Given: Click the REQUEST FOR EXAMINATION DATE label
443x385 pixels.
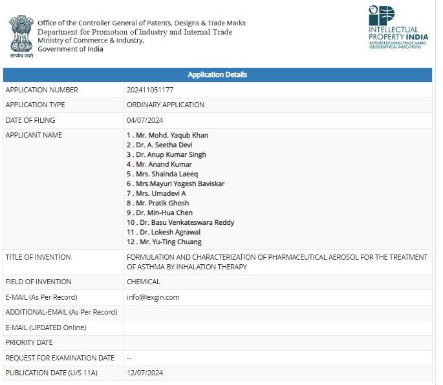Looking at the screenshot, I should tap(60, 358).
